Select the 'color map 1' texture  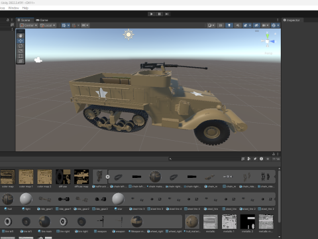tap(26, 179)
